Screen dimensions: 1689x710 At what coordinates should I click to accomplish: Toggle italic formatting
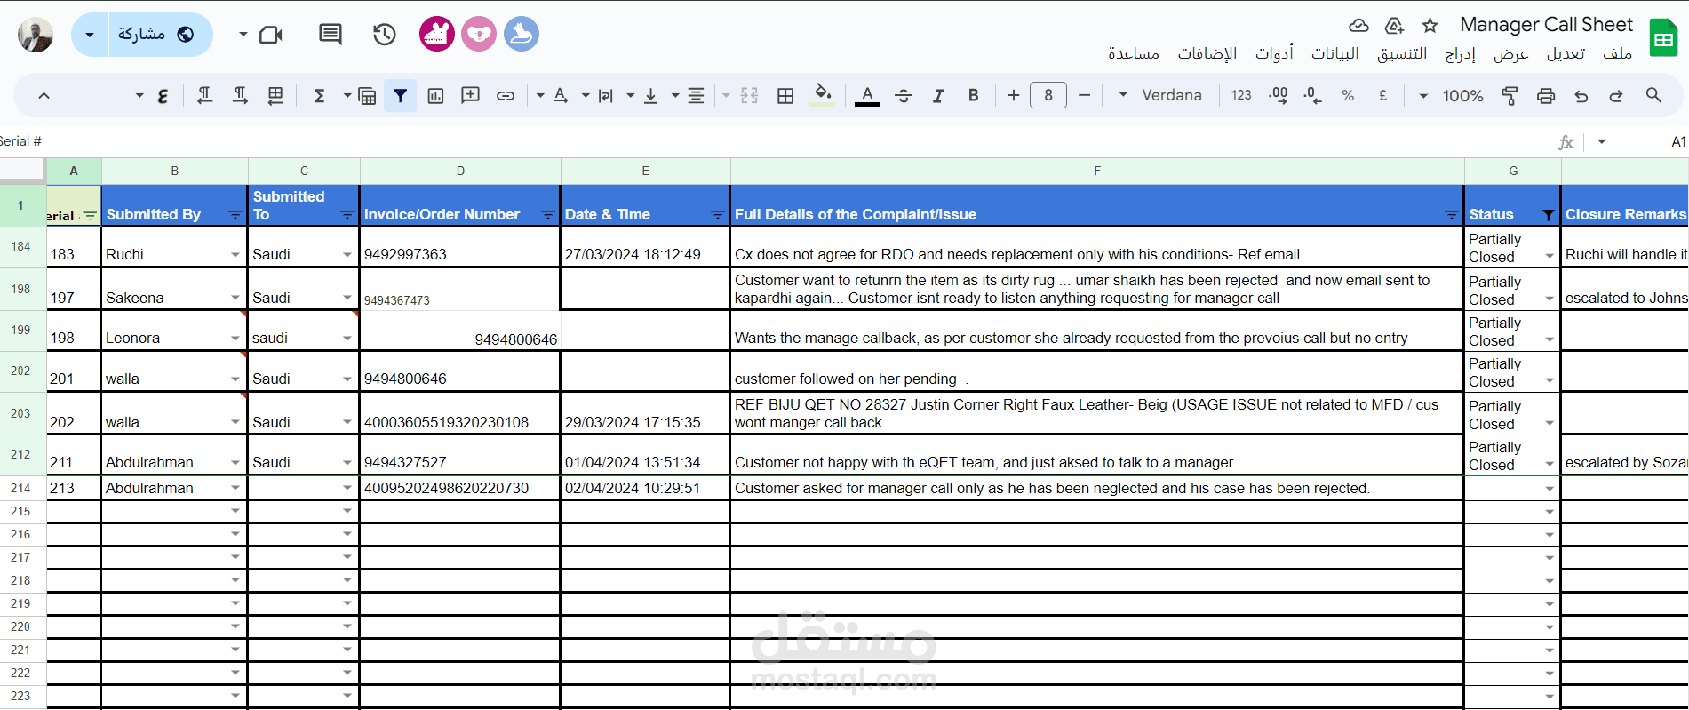pyautogui.click(x=938, y=95)
